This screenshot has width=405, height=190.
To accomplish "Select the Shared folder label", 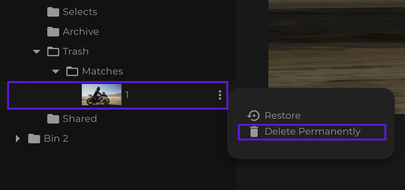I will point(80,119).
